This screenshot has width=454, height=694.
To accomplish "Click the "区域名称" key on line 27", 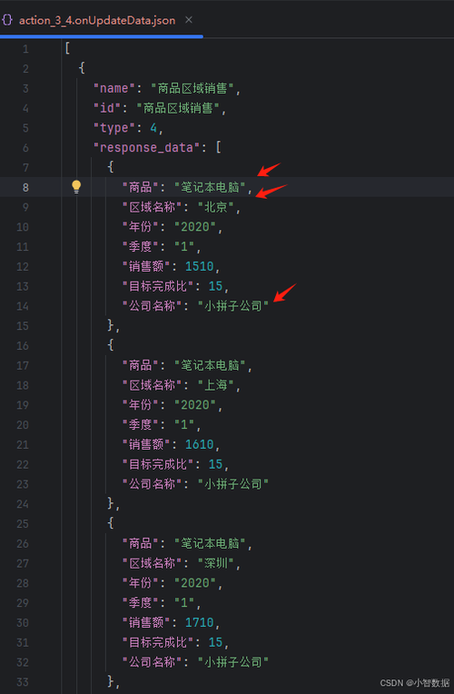I will pyautogui.click(x=152, y=563).
